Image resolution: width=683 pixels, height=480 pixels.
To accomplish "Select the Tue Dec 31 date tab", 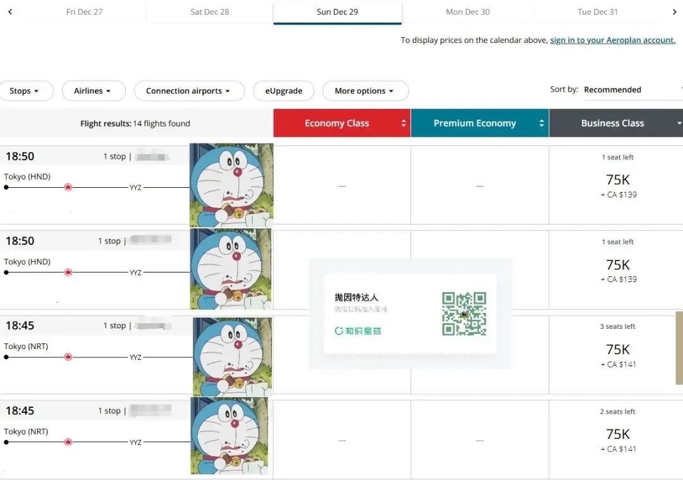I will tap(597, 11).
